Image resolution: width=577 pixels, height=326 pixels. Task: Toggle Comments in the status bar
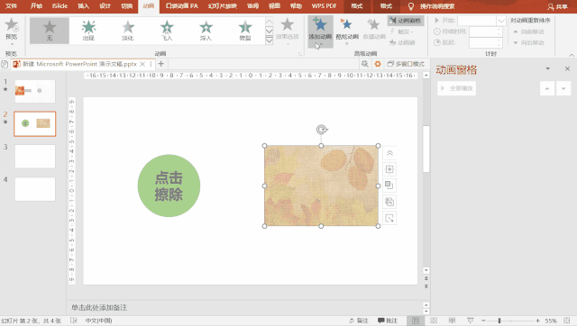388,321
